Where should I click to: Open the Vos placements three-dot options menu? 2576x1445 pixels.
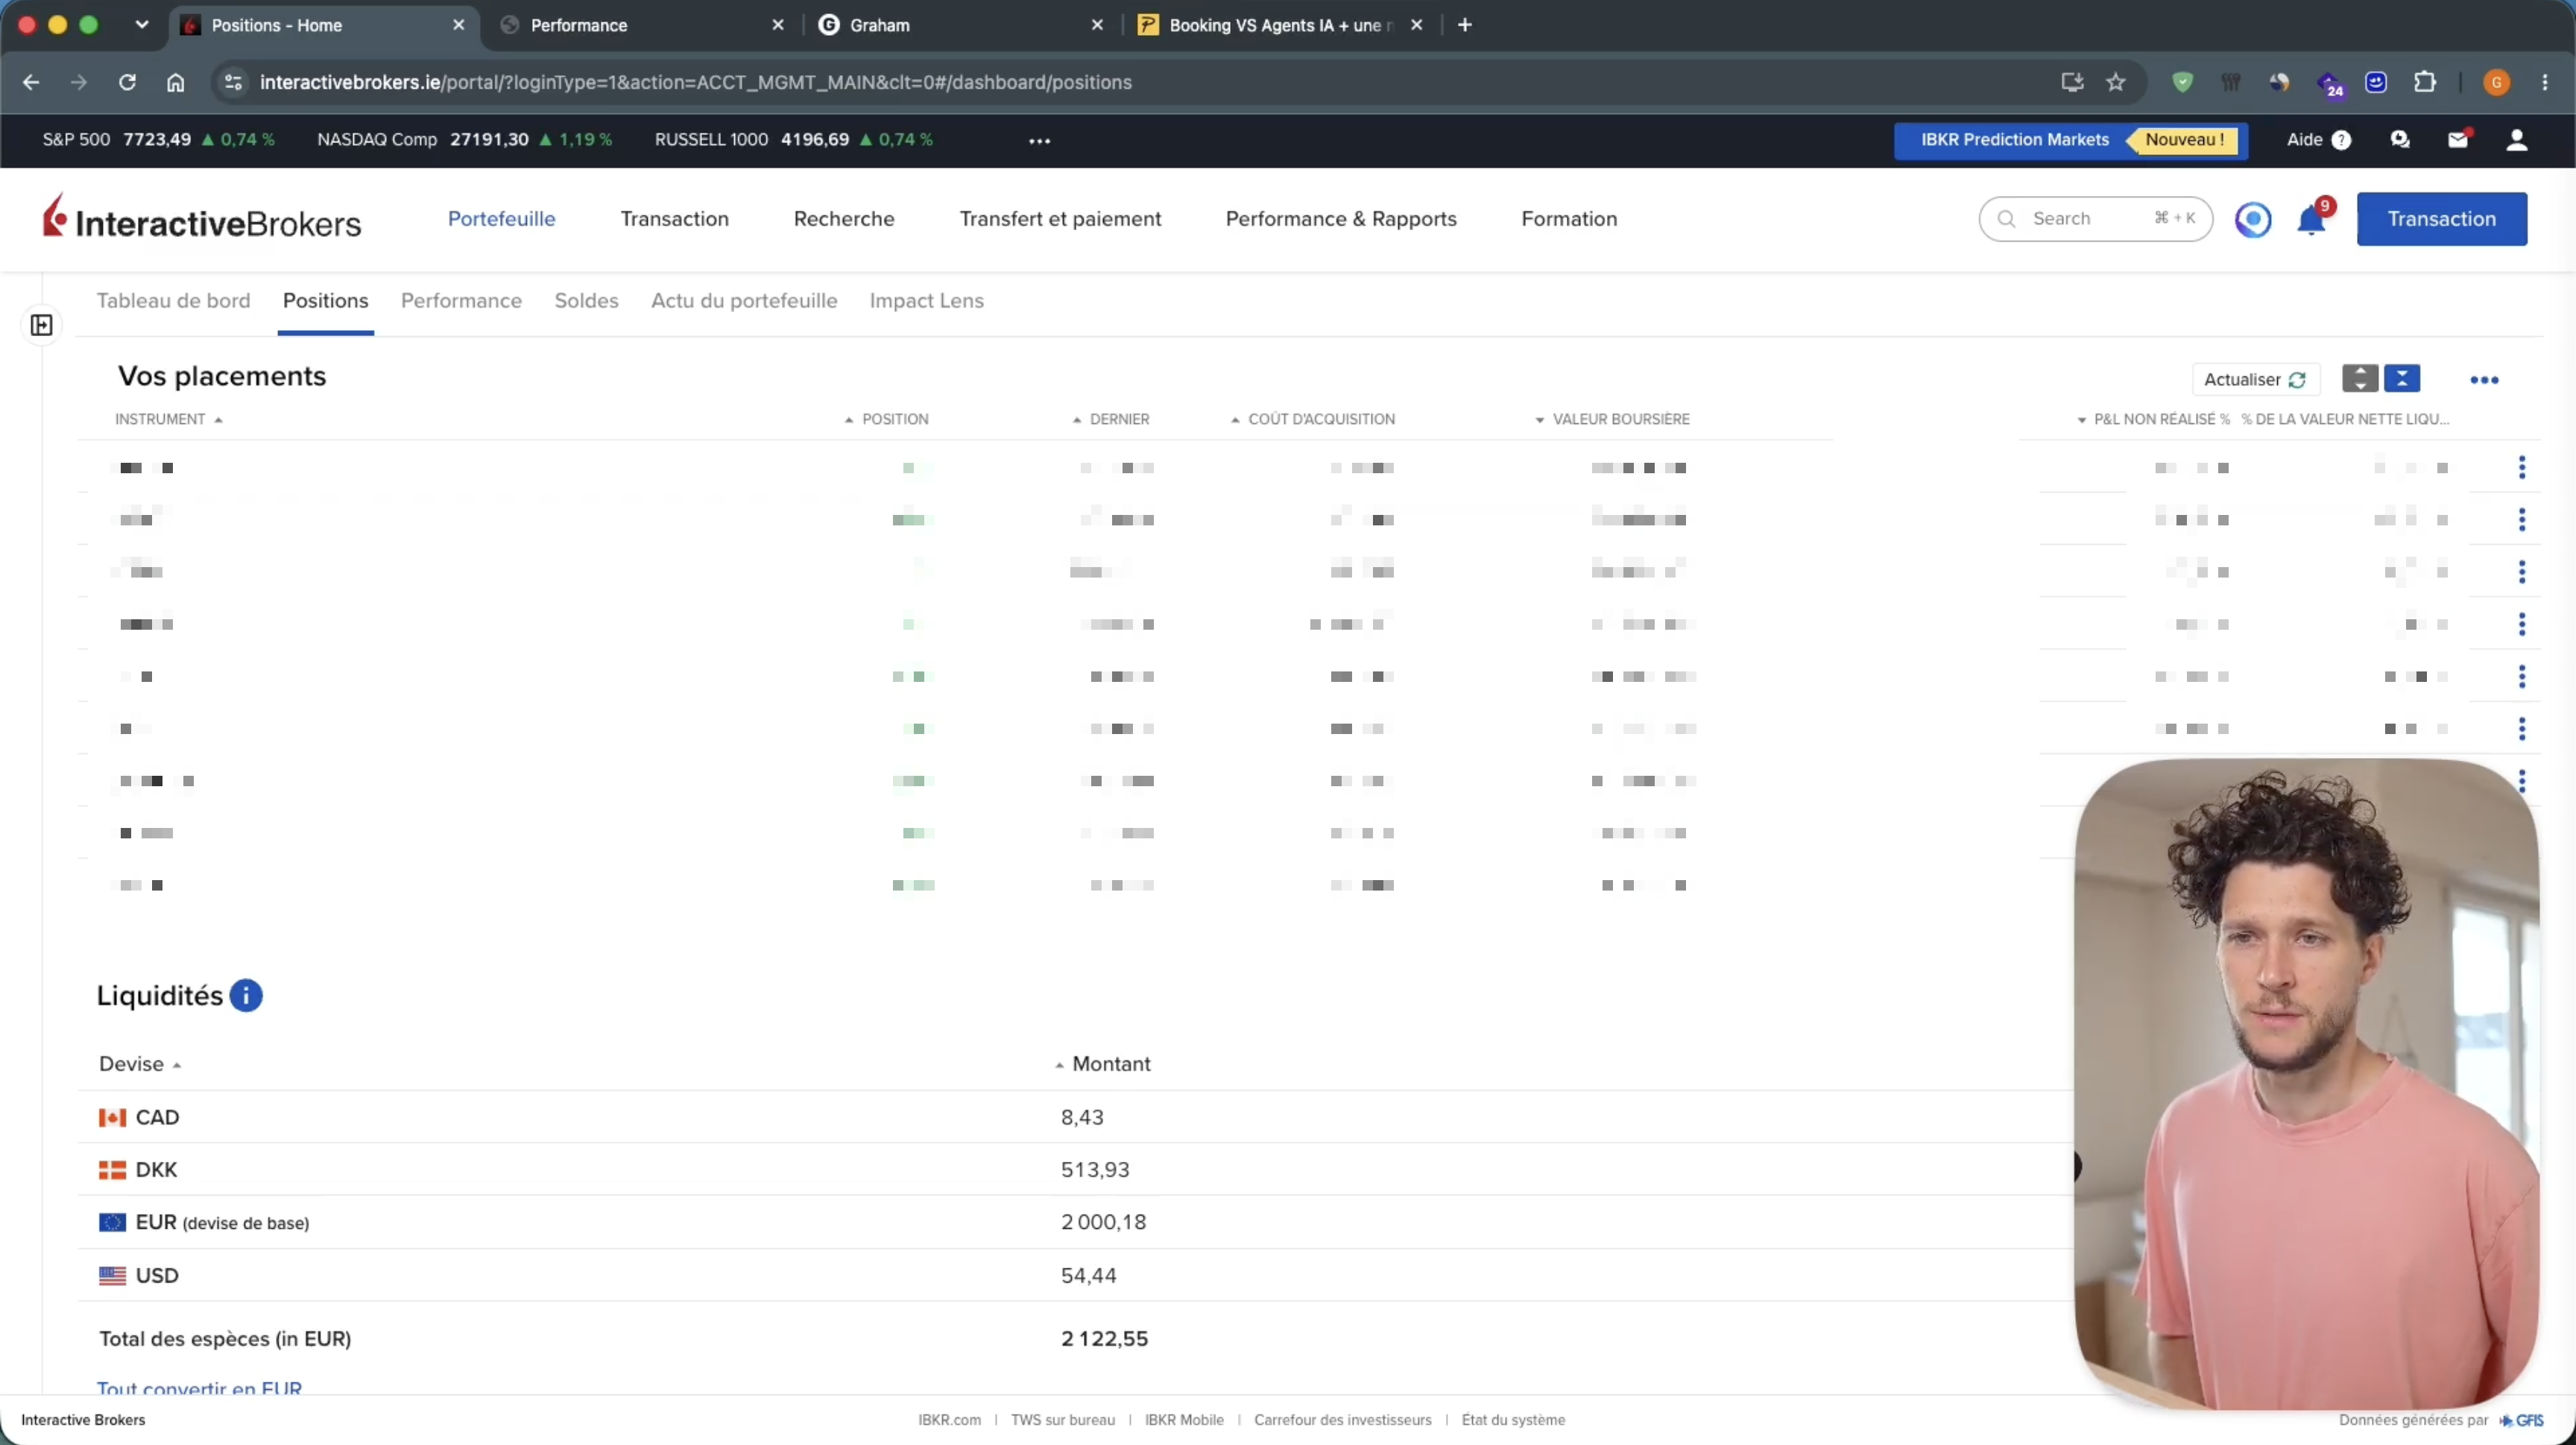coord(2484,380)
